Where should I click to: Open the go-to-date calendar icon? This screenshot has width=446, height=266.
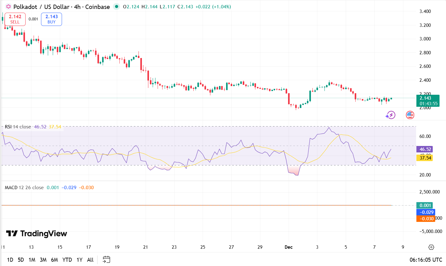point(106,260)
